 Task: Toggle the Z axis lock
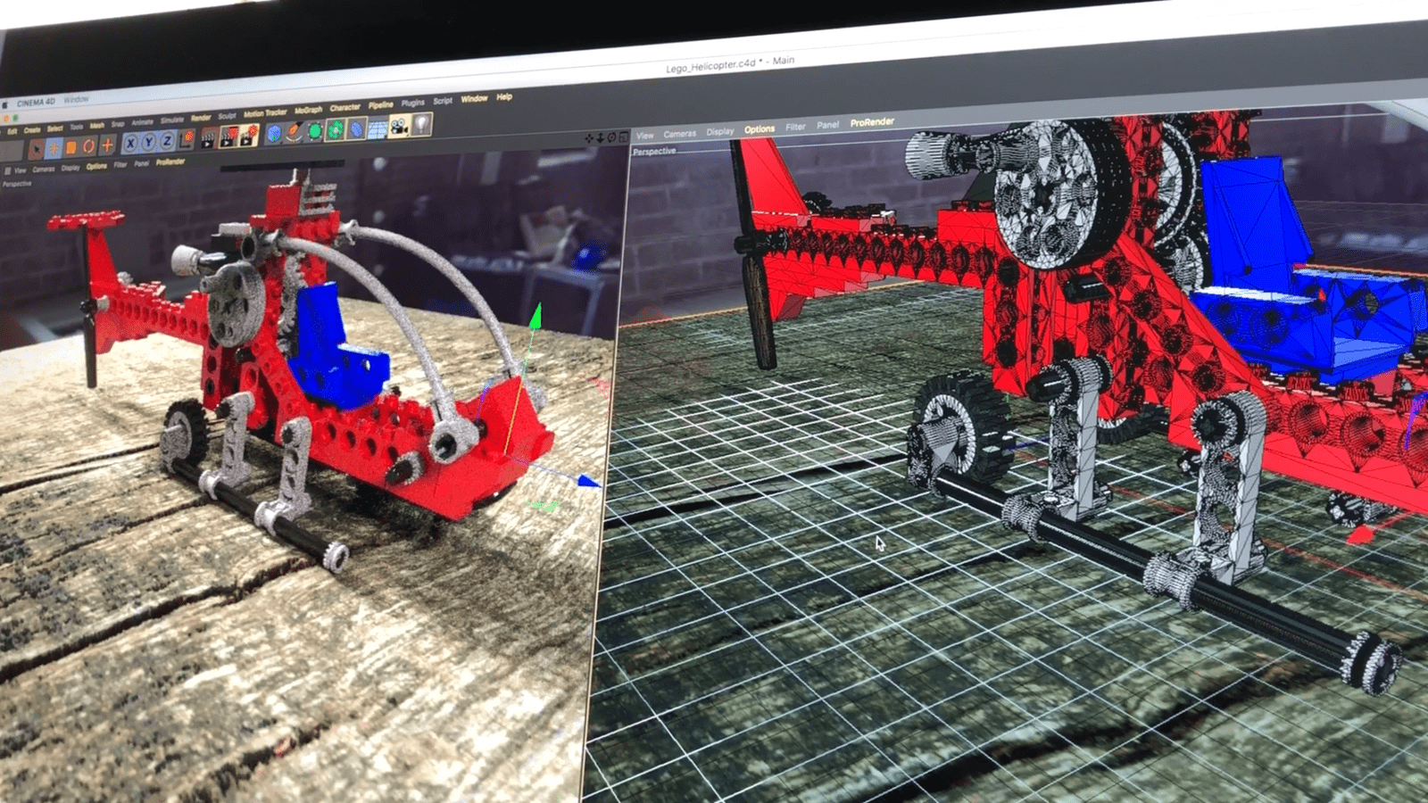[x=167, y=141]
